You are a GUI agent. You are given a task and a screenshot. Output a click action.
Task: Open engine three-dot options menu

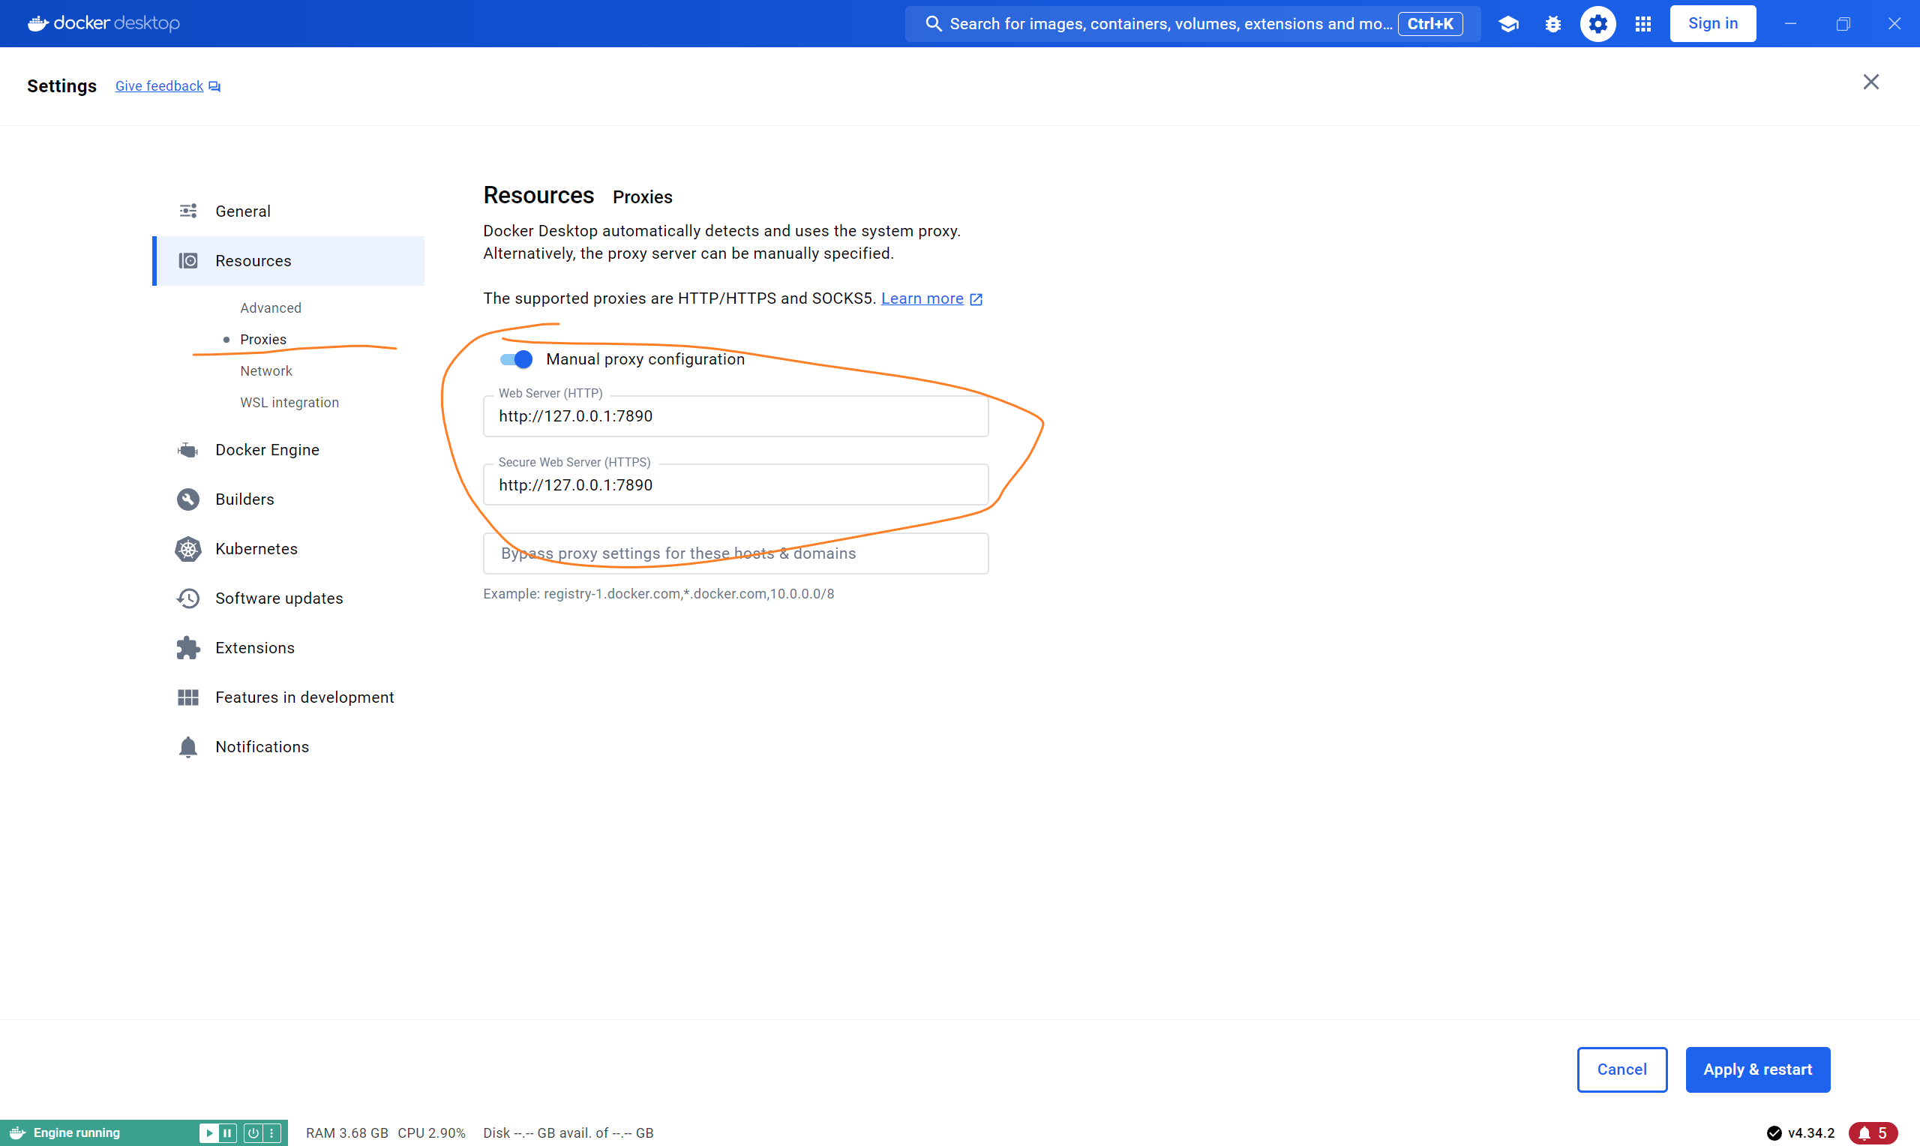pos(271,1132)
